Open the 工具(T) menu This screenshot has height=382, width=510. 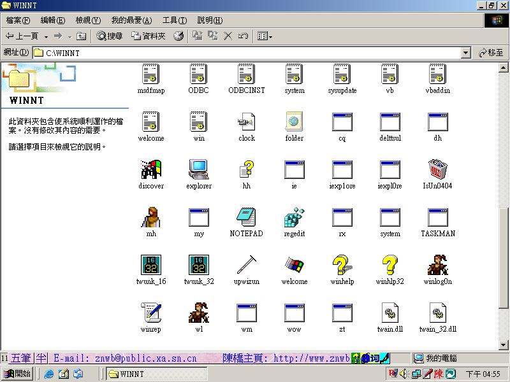pyautogui.click(x=175, y=20)
